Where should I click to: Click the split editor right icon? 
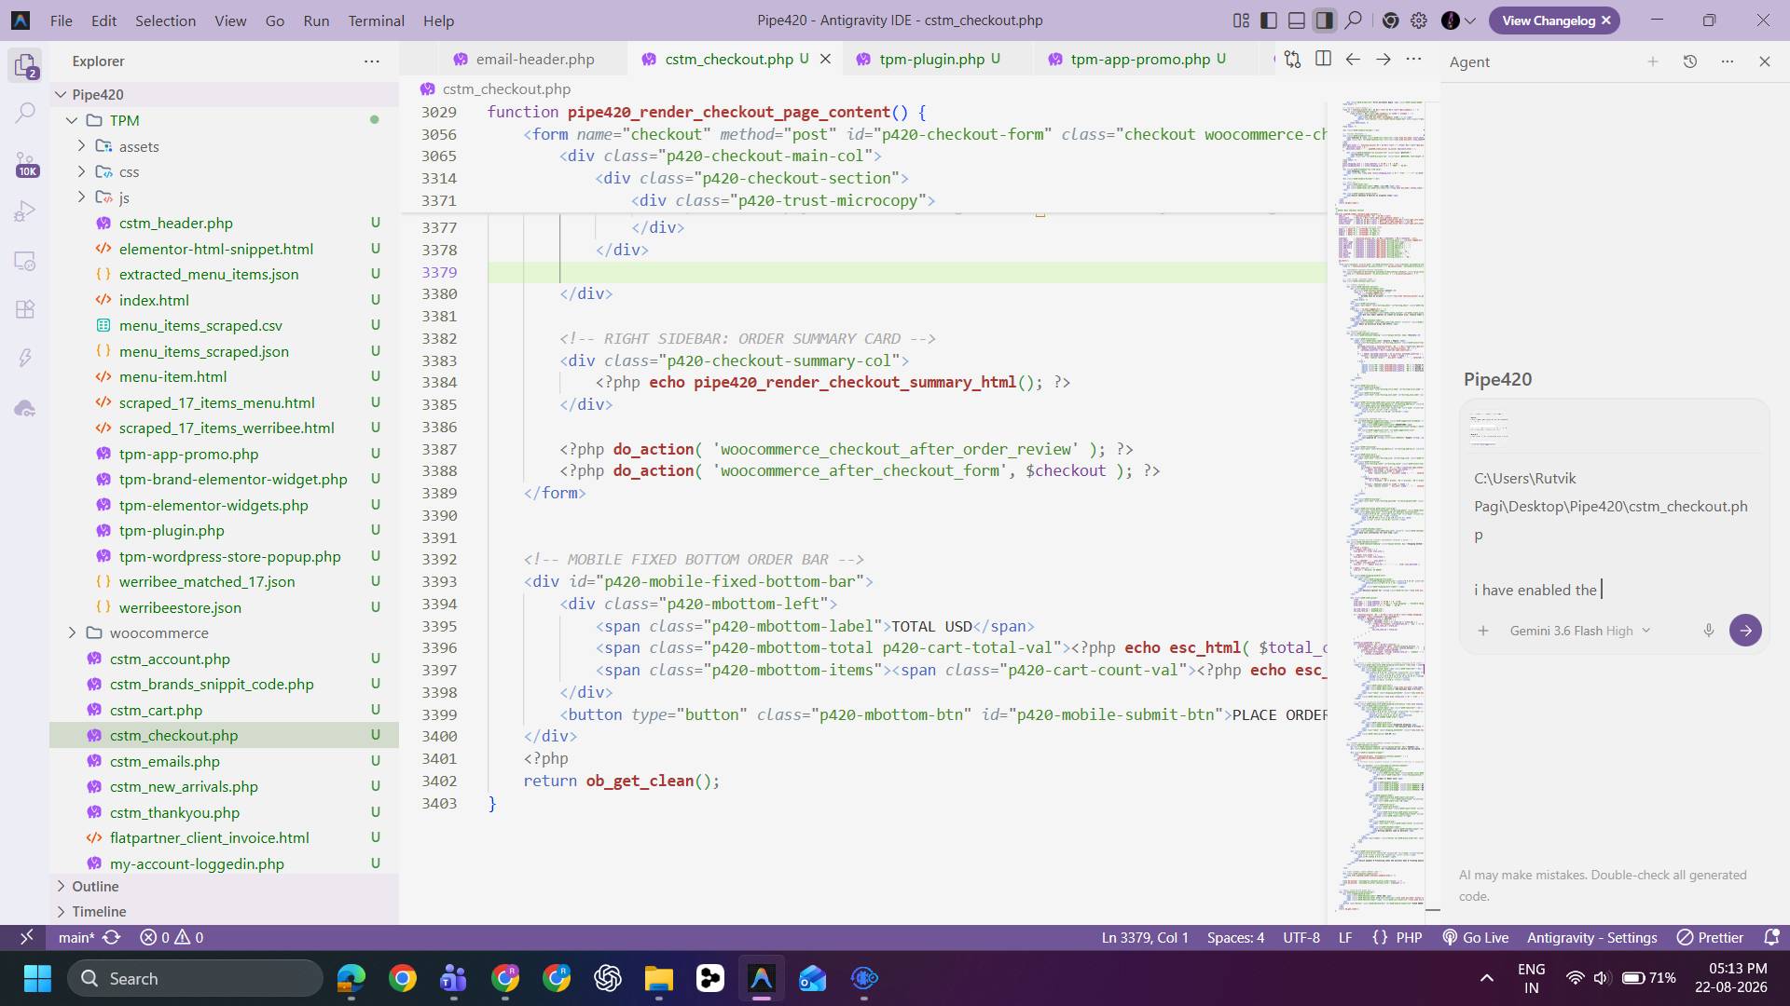1323,59
